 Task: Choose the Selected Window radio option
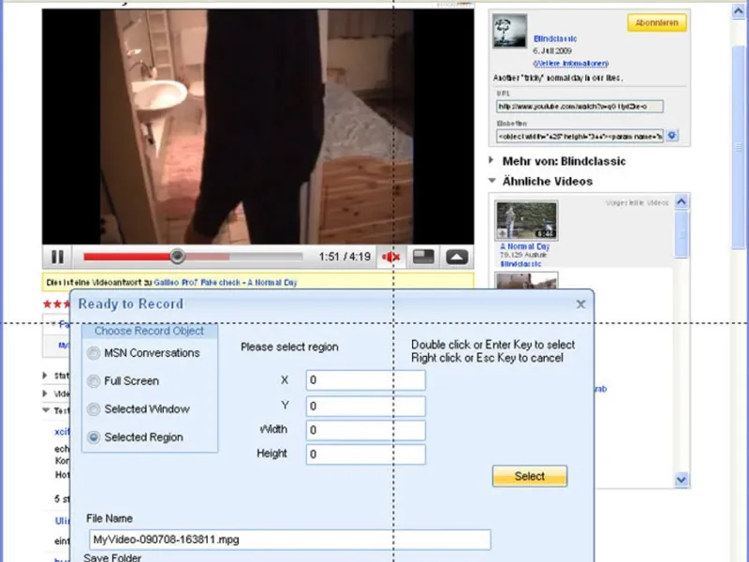94,409
